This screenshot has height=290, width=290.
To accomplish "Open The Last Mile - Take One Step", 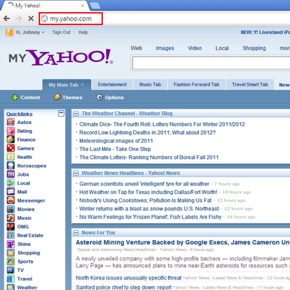I will coord(115,149).
